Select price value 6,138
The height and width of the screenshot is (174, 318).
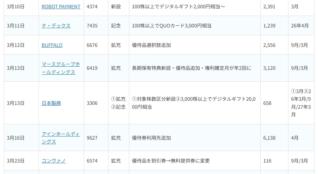269,138
